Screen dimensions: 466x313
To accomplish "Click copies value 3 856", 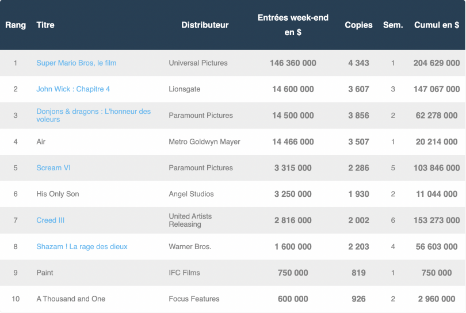I will pyautogui.click(x=359, y=115).
